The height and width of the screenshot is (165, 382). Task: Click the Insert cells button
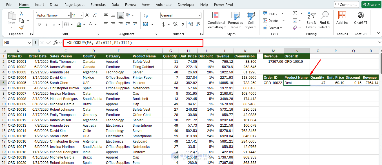click(270, 13)
